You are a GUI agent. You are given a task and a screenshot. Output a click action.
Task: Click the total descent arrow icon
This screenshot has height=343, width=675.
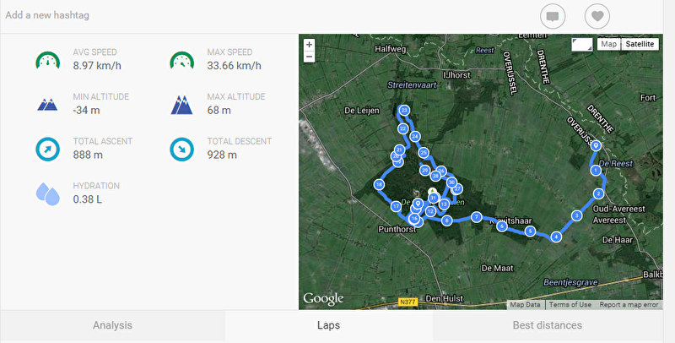coord(181,150)
